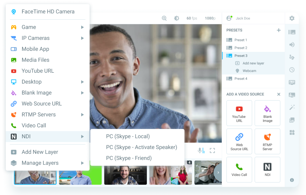Expand the Desktop submenu arrow
Image resolution: width=306 pixels, height=195 pixels.
82,82
